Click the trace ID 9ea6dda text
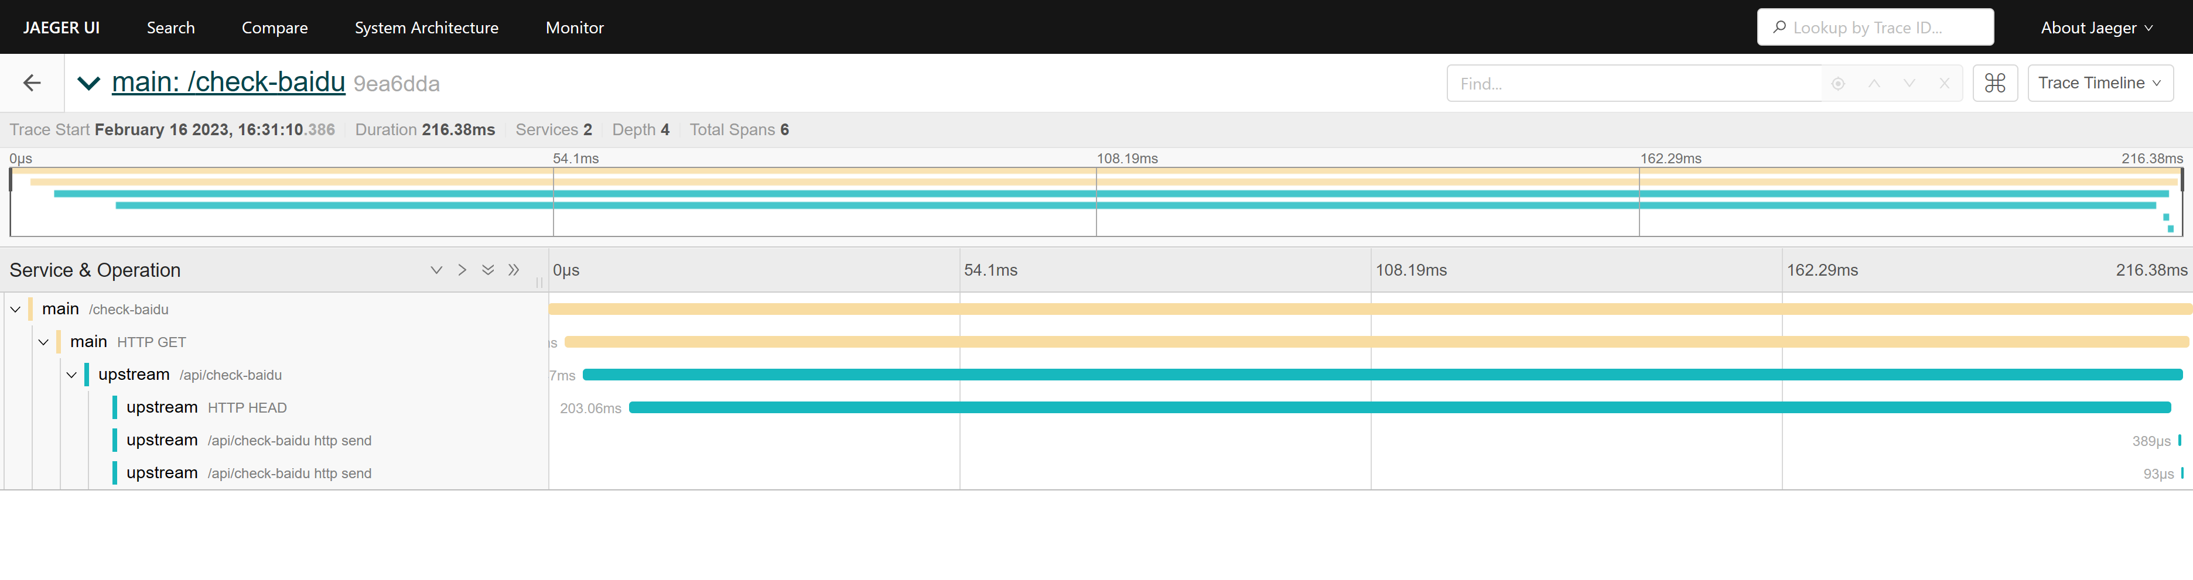This screenshot has width=2193, height=580. point(397,83)
